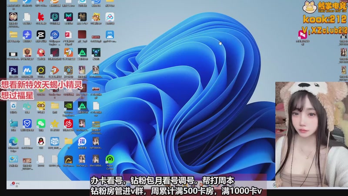Open NetEase Cloud Music red icon
The image size is (348, 196).
point(68,124)
